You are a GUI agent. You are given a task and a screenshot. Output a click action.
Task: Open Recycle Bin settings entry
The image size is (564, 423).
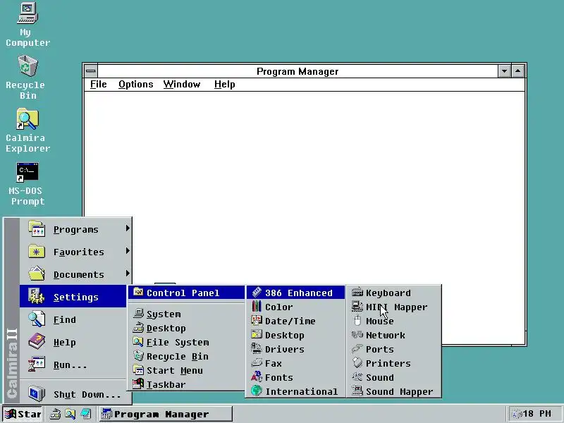186,356
